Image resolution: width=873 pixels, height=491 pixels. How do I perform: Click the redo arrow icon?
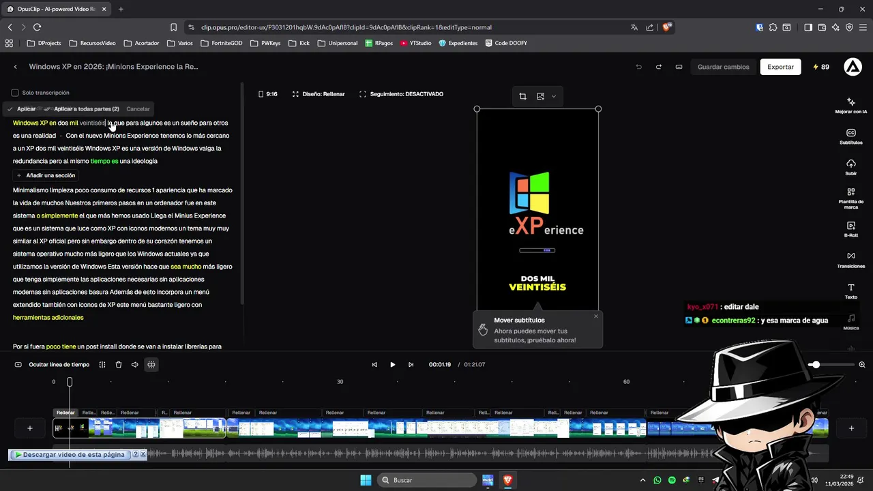click(658, 67)
